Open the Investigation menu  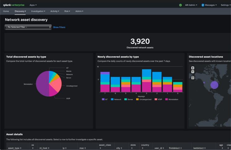38,11
